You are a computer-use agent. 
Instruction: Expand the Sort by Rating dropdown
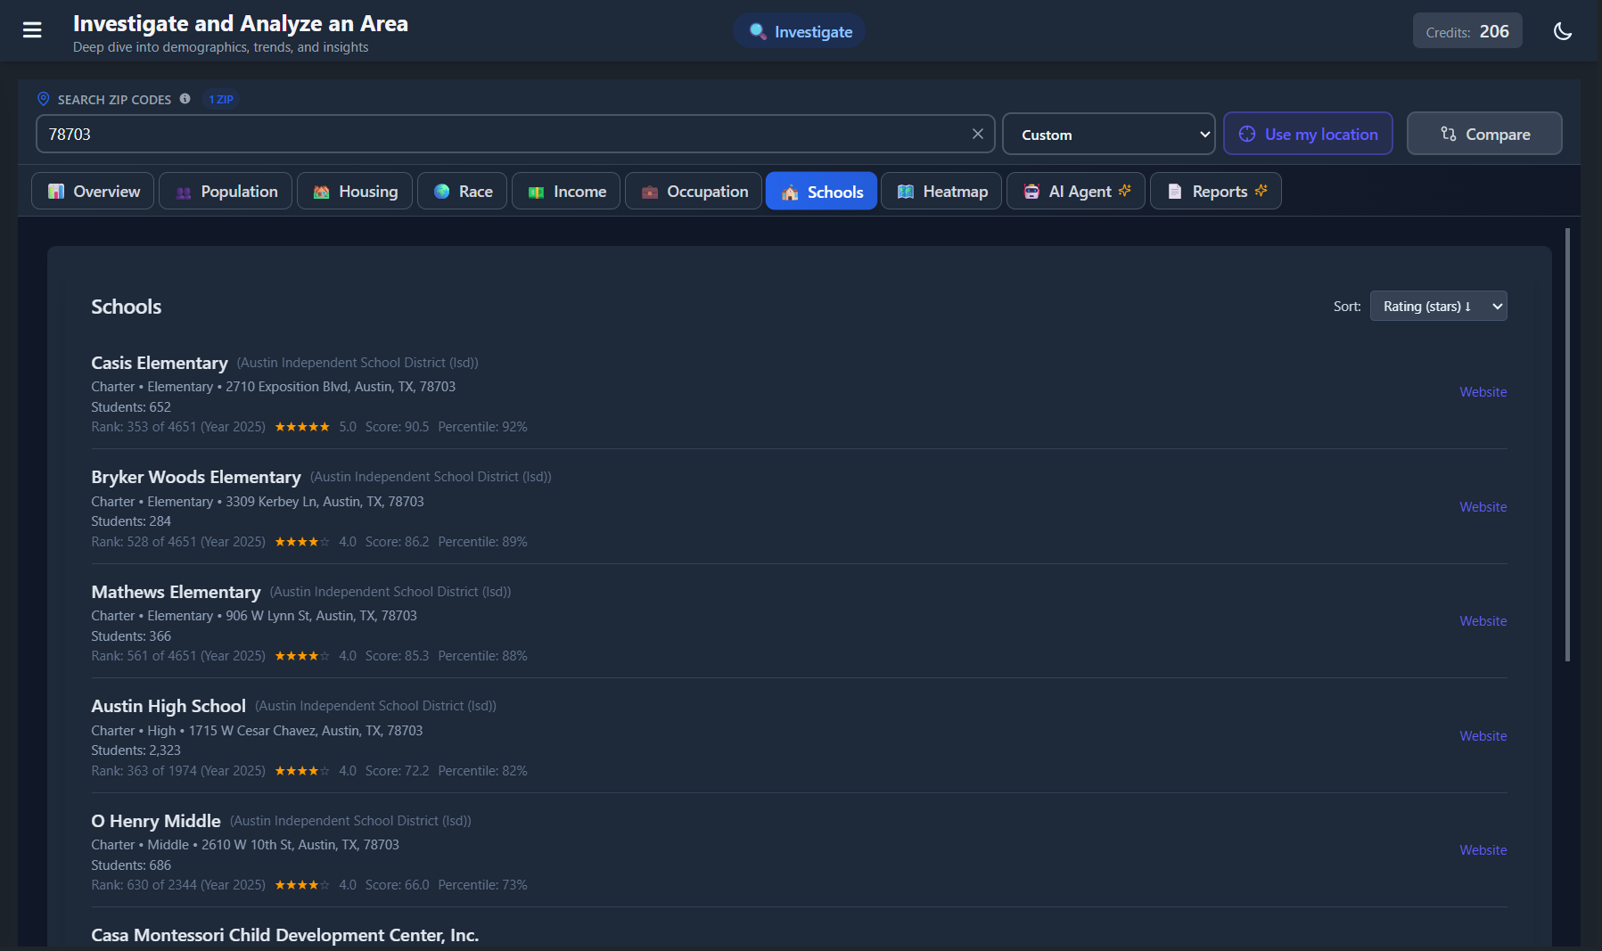(1437, 307)
